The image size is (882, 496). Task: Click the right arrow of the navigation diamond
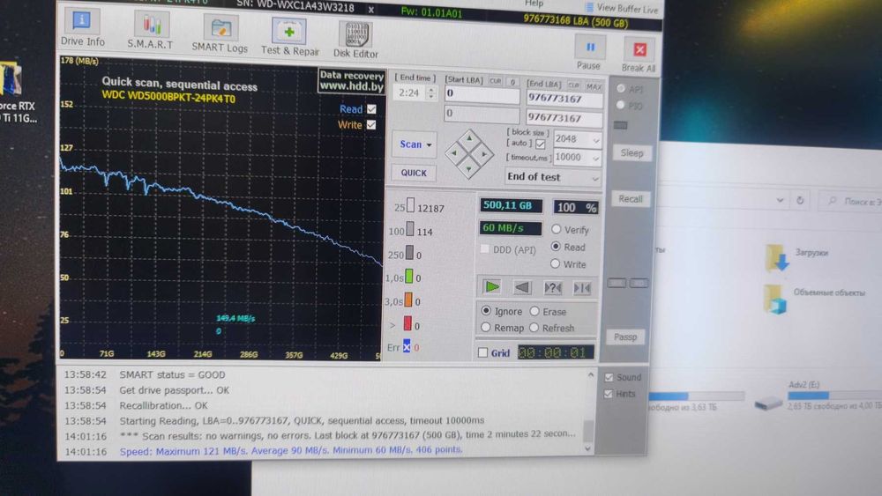483,154
